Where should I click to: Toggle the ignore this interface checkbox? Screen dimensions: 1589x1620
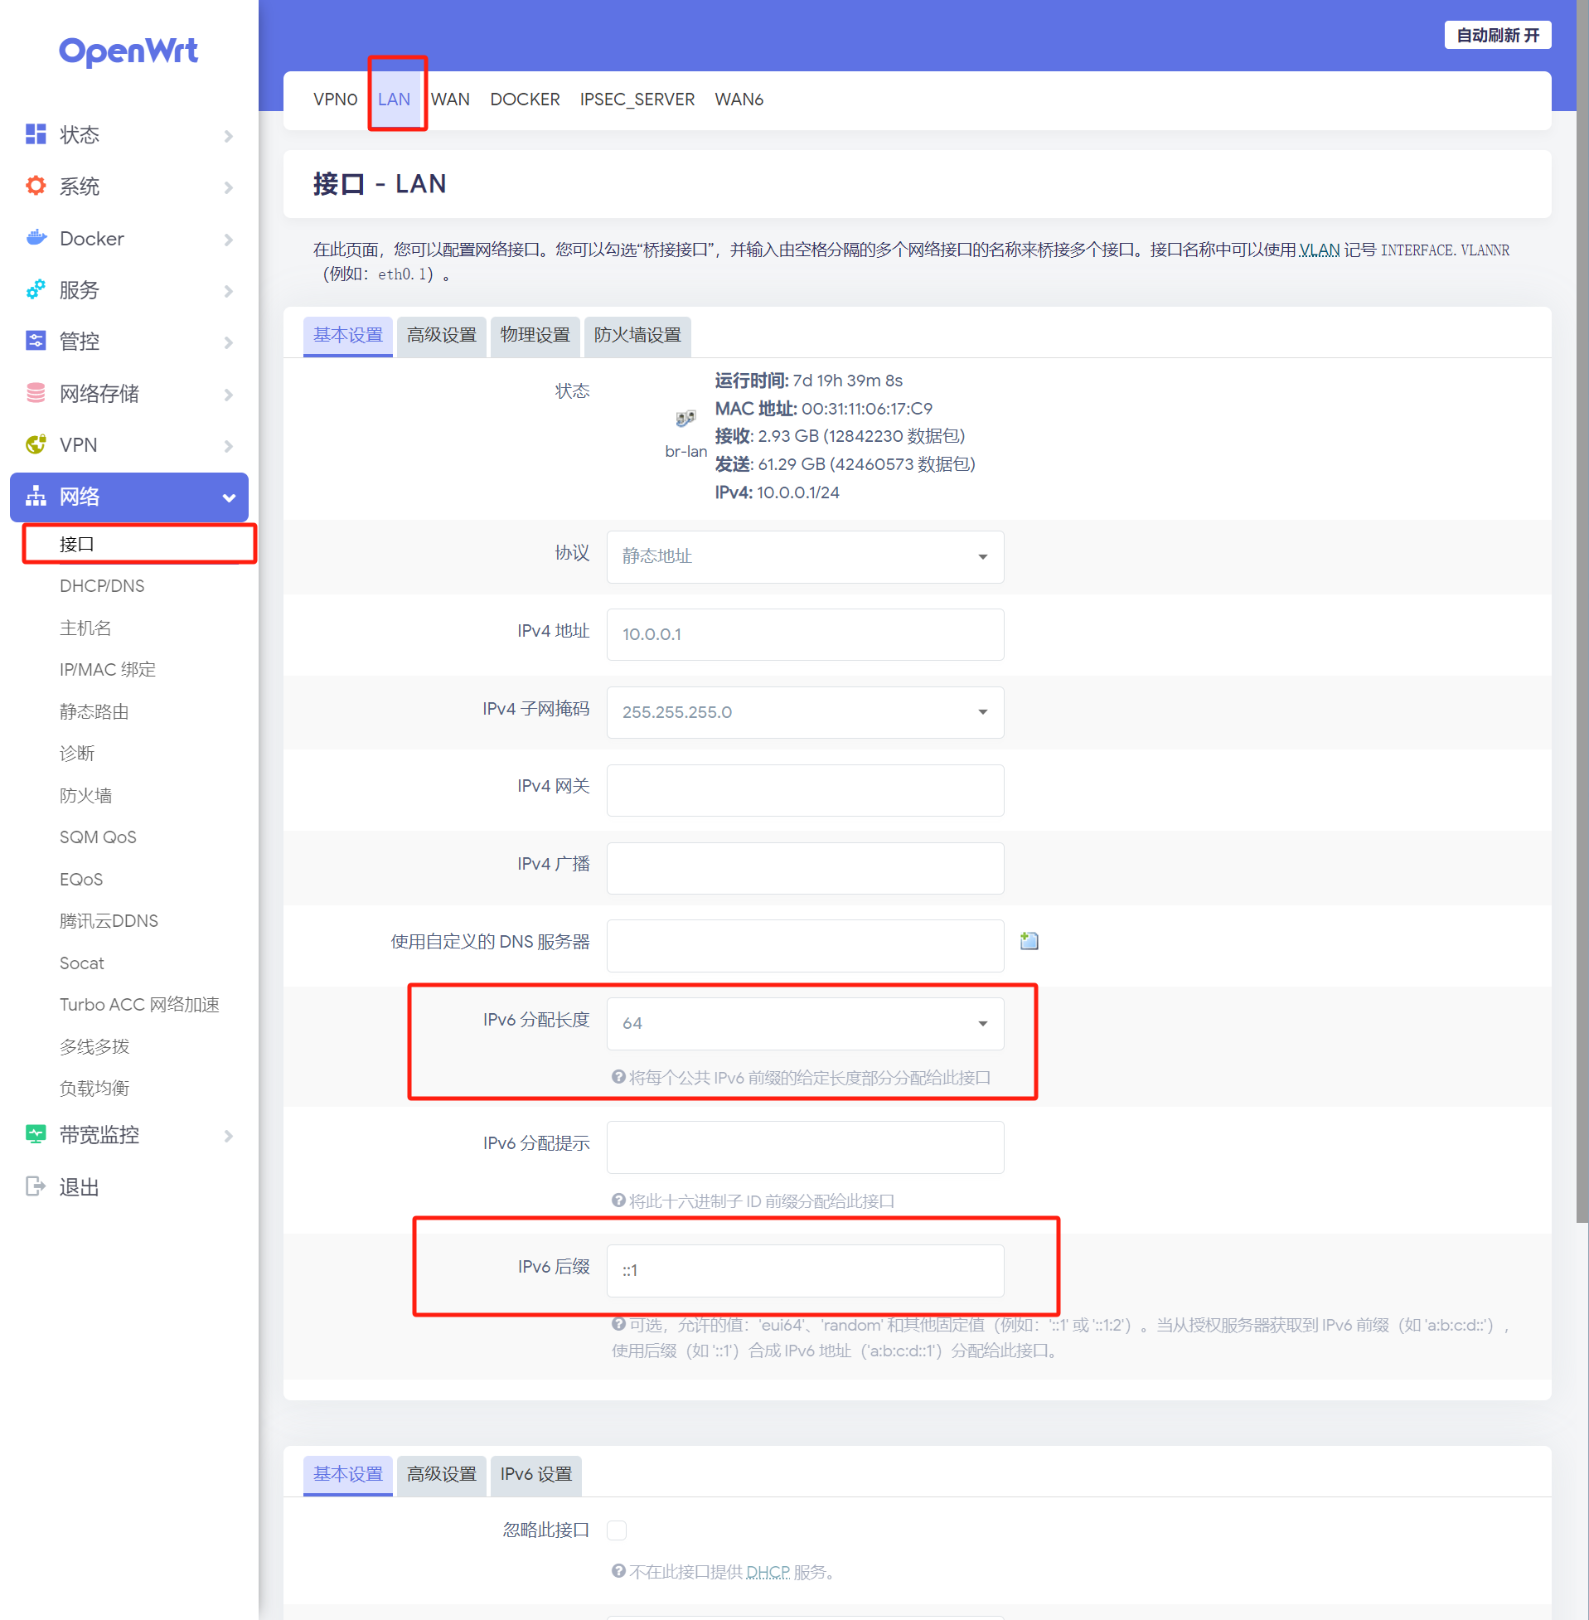[x=617, y=1530]
